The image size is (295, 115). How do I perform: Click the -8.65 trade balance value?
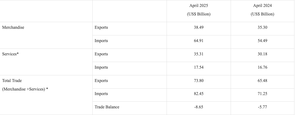pyautogui.click(x=199, y=107)
